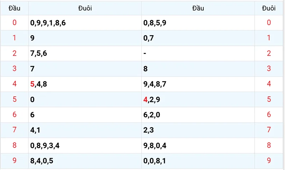
Task: Click the rightmost Đuôi column header
Action: [269, 8]
